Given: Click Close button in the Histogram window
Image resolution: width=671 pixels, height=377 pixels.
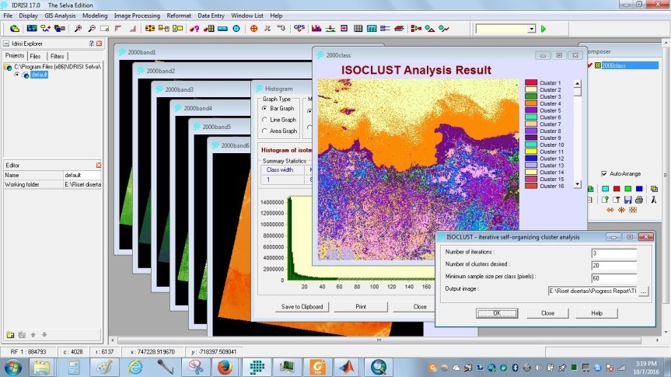Looking at the screenshot, I should (x=420, y=307).
